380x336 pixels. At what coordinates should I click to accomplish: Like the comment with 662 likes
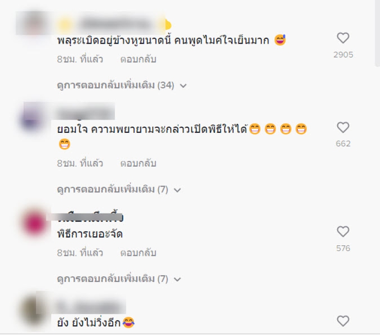pos(343,127)
